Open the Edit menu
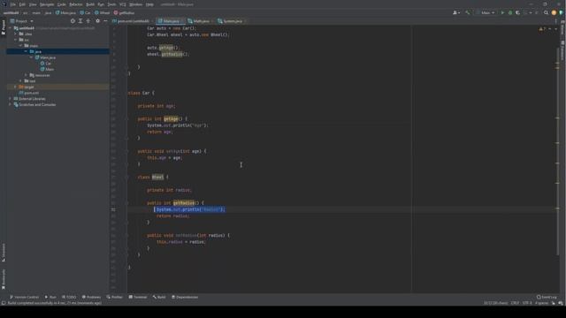 (x=22, y=4)
